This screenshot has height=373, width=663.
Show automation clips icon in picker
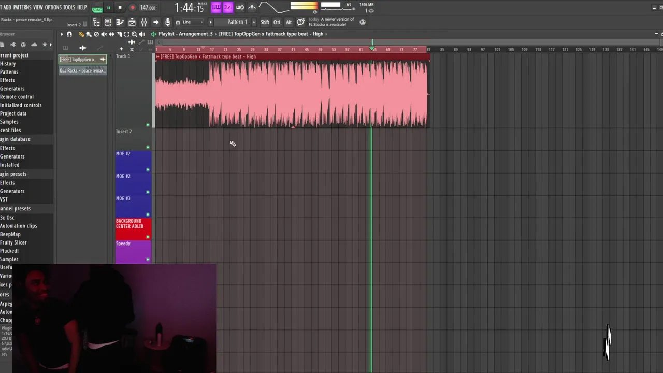point(99,48)
